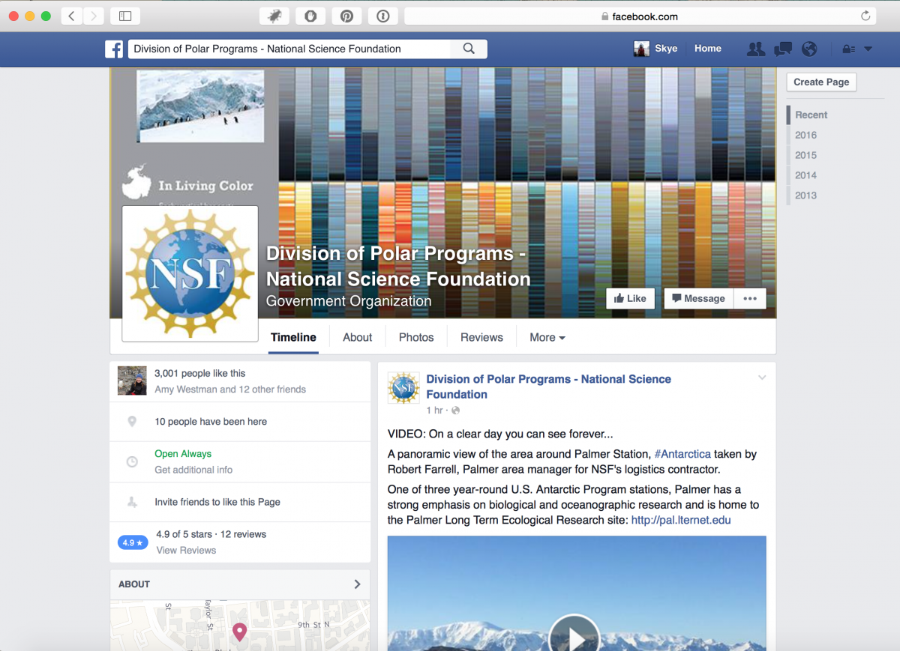Screen dimensions: 900x651
Task: Click the location pin icon in sidebar
Action: click(132, 422)
